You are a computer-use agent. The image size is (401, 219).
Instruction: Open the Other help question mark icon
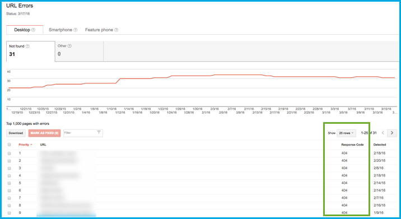69,46
